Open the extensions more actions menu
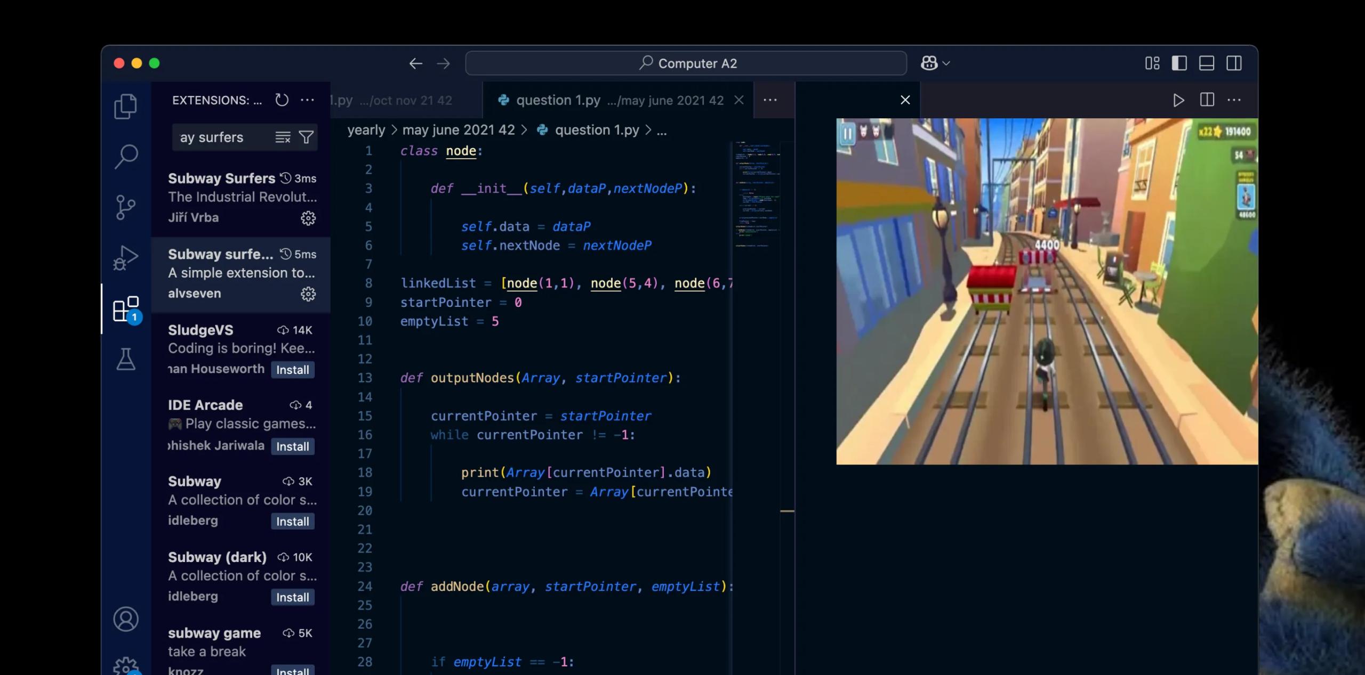 pyautogui.click(x=308, y=100)
